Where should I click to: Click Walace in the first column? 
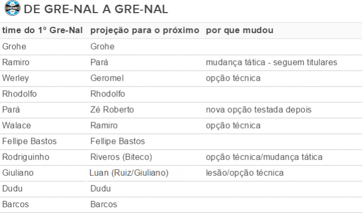16,125
